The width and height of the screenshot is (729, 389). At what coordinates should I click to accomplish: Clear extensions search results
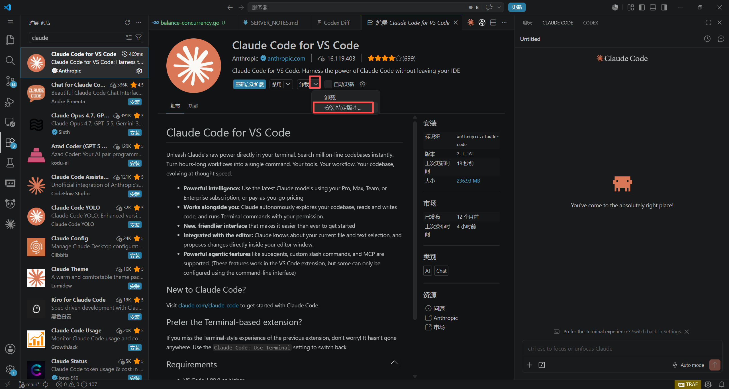coord(129,38)
